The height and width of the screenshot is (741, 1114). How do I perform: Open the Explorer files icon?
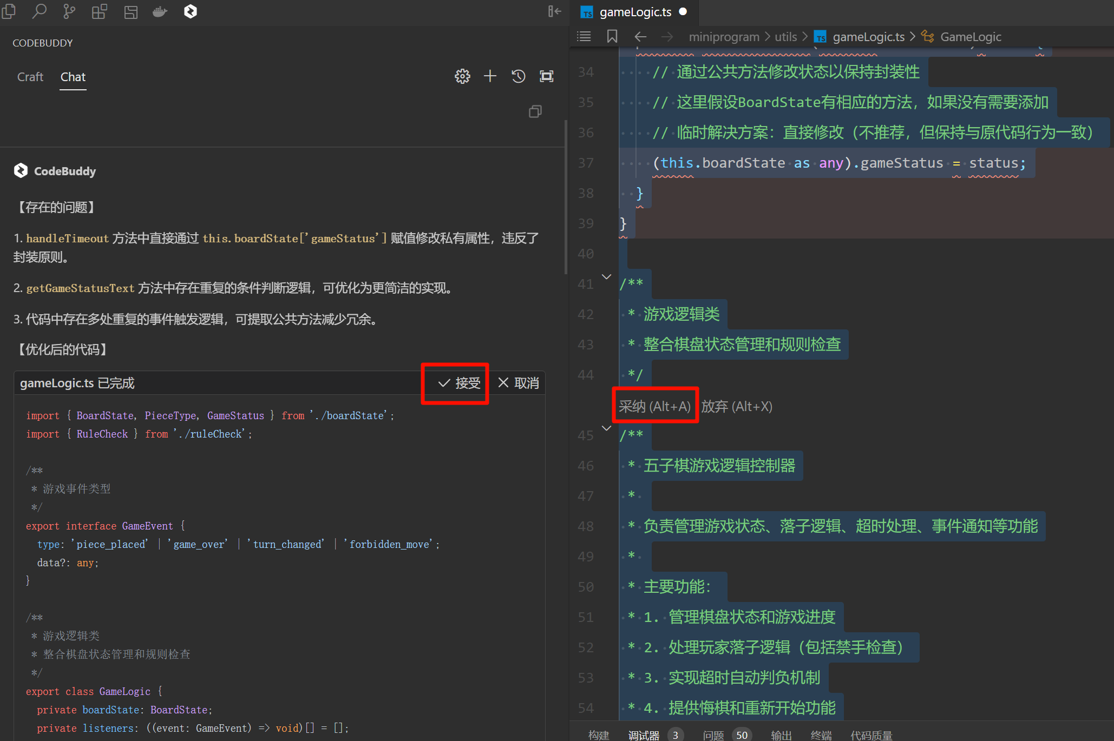pyautogui.click(x=9, y=11)
